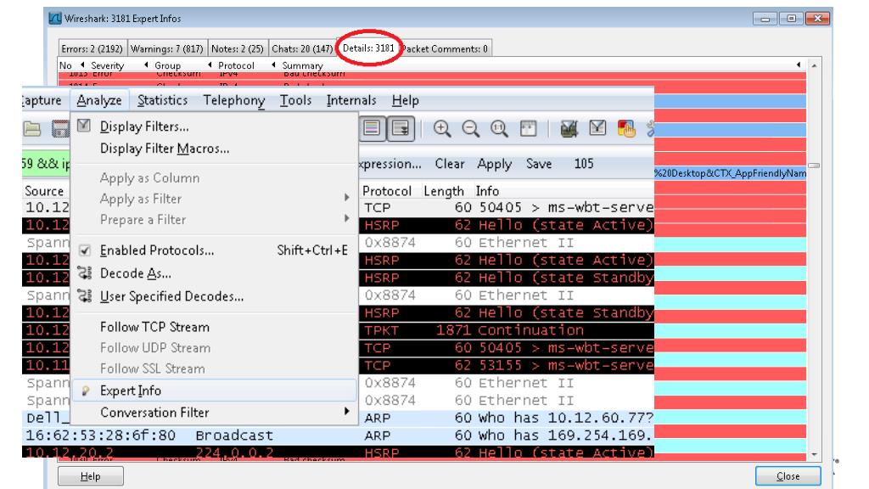The height and width of the screenshot is (489, 869).
Task: Click the Length column header in packet list
Action: (x=443, y=191)
